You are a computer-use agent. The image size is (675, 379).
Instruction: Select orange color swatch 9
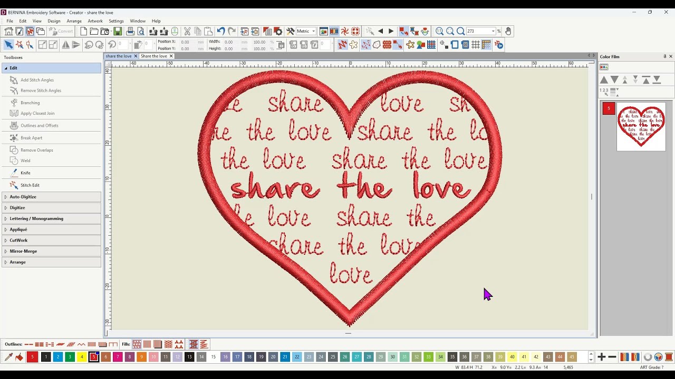(x=141, y=357)
